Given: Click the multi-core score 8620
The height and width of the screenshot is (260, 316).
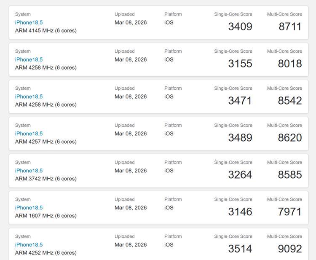Looking at the screenshot, I should [290, 138].
